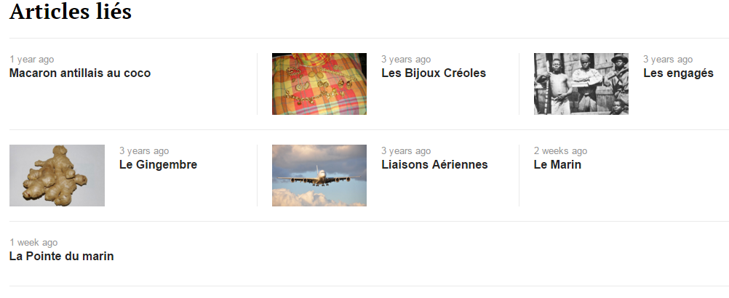Click the Articles liés heading
The height and width of the screenshot is (298, 729).
click(71, 11)
